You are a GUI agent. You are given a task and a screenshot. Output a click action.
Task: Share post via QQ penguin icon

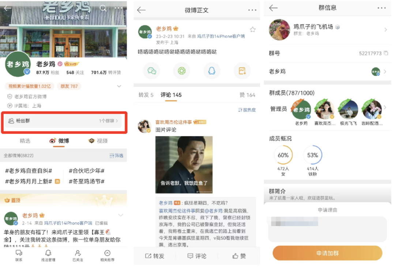point(212,71)
